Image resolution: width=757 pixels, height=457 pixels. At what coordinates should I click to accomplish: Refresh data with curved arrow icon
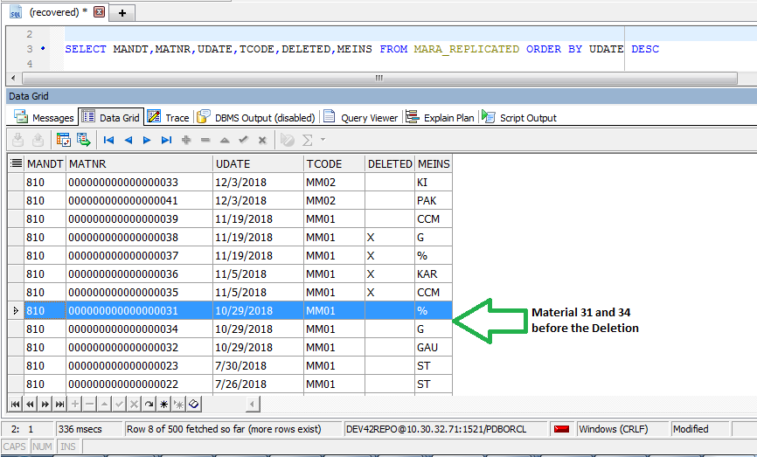(149, 404)
